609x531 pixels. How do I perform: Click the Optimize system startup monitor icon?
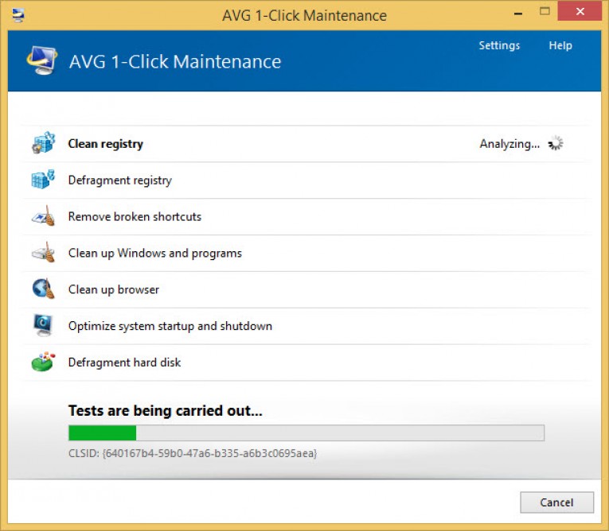click(43, 325)
